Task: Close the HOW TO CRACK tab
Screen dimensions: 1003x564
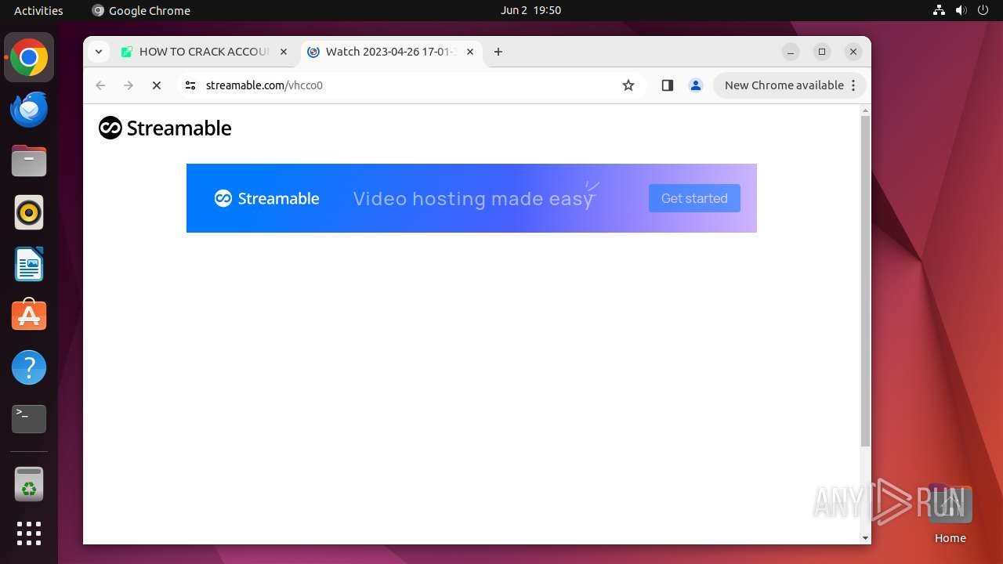Action: pos(284,52)
